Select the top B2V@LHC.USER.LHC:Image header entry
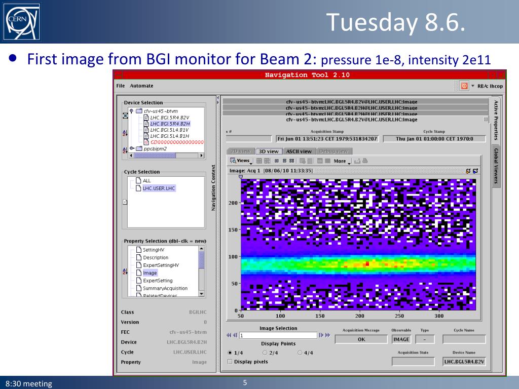The height and width of the screenshot is (389, 519). click(355, 101)
